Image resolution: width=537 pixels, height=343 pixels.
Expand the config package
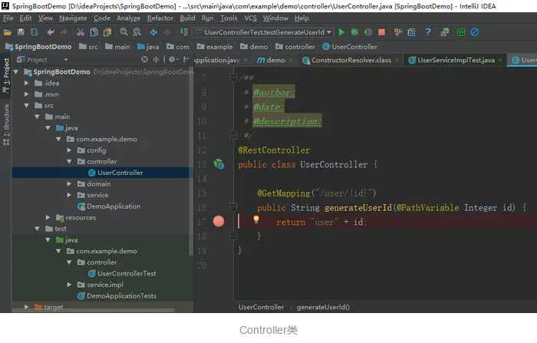[x=69, y=150]
